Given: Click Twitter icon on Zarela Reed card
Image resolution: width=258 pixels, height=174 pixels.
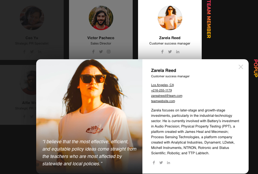Looking at the screenshot, I should click(170, 52).
